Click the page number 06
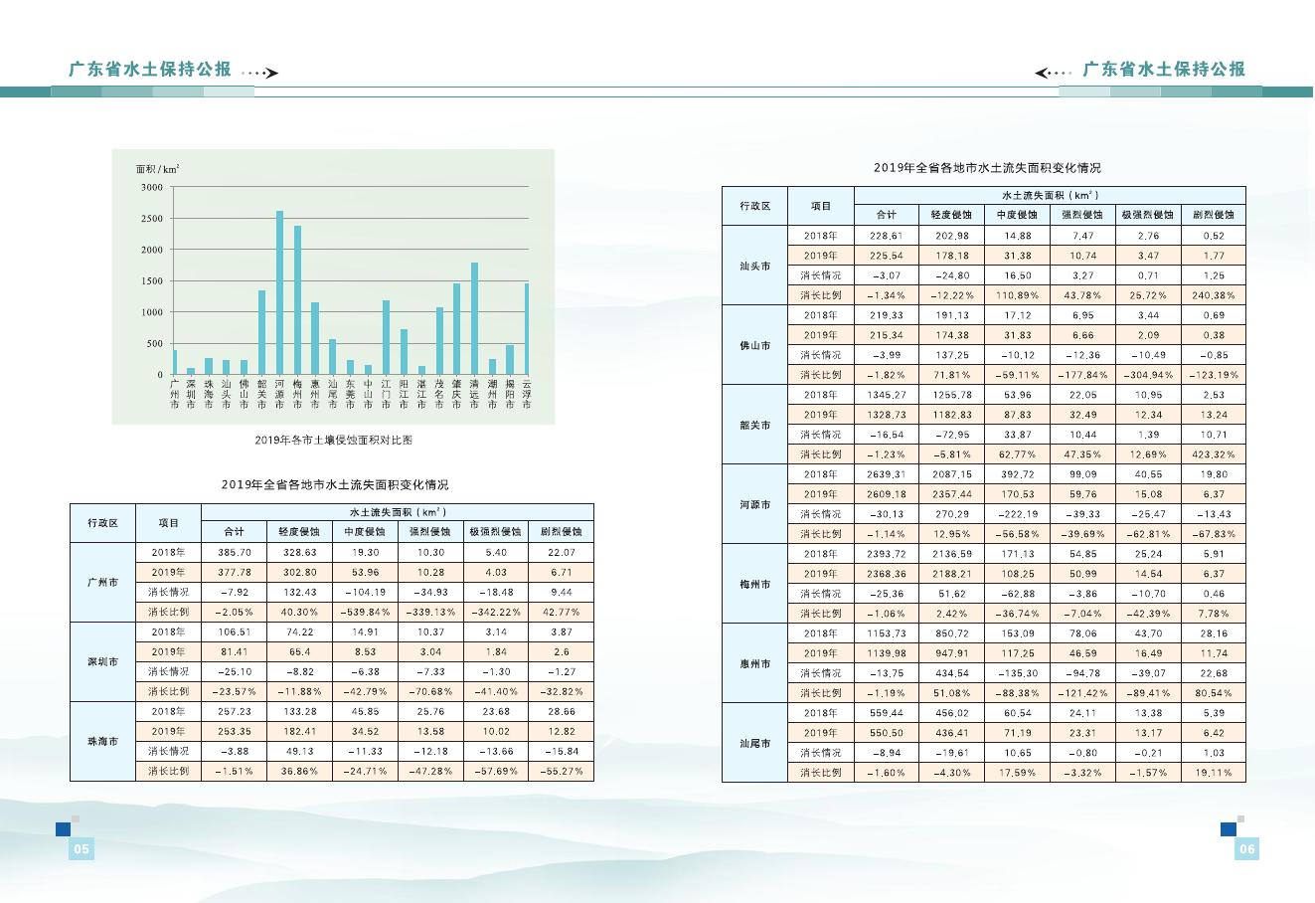 pyautogui.click(x=1246, y=848)
